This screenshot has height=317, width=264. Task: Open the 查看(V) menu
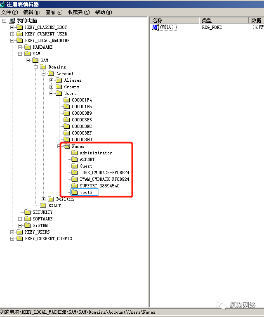(54, 12)
